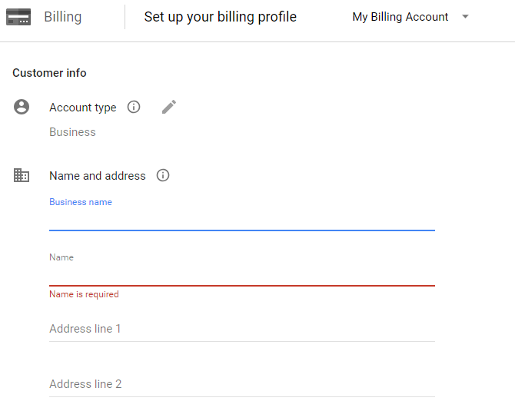
Task: Open the My Billing Account selector
Action: click(x=400, y=17)
